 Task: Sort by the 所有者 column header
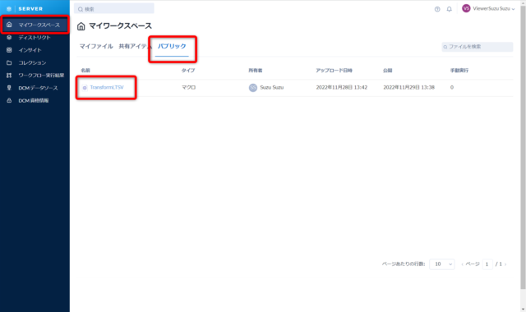coord(256,71)
